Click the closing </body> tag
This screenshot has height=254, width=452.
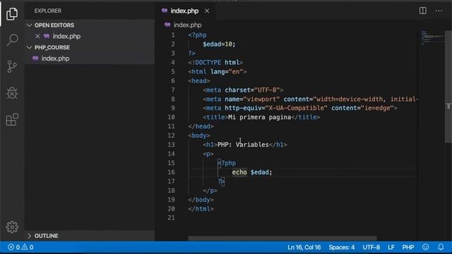point(201,200)
